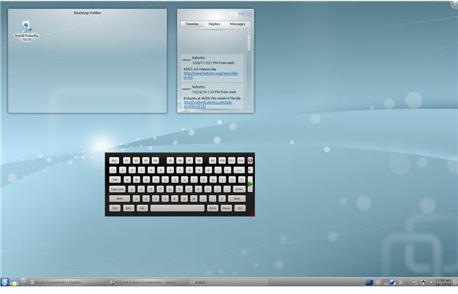Open the KDE Kickoff application launcher
This screenshot has width=458, height=294.
pyautogui.click(x=5, y=282)
